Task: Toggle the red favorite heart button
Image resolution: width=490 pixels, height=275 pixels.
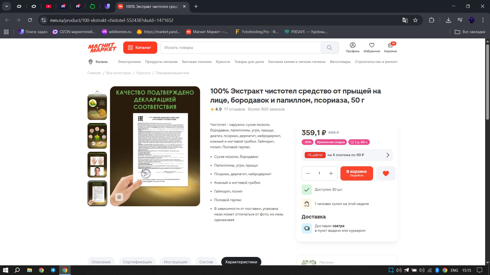Action: point(386,173)
